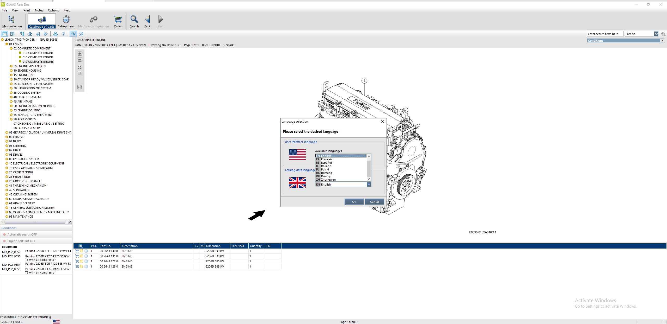Zoom out drawing with minus button

tap(80, 60)
